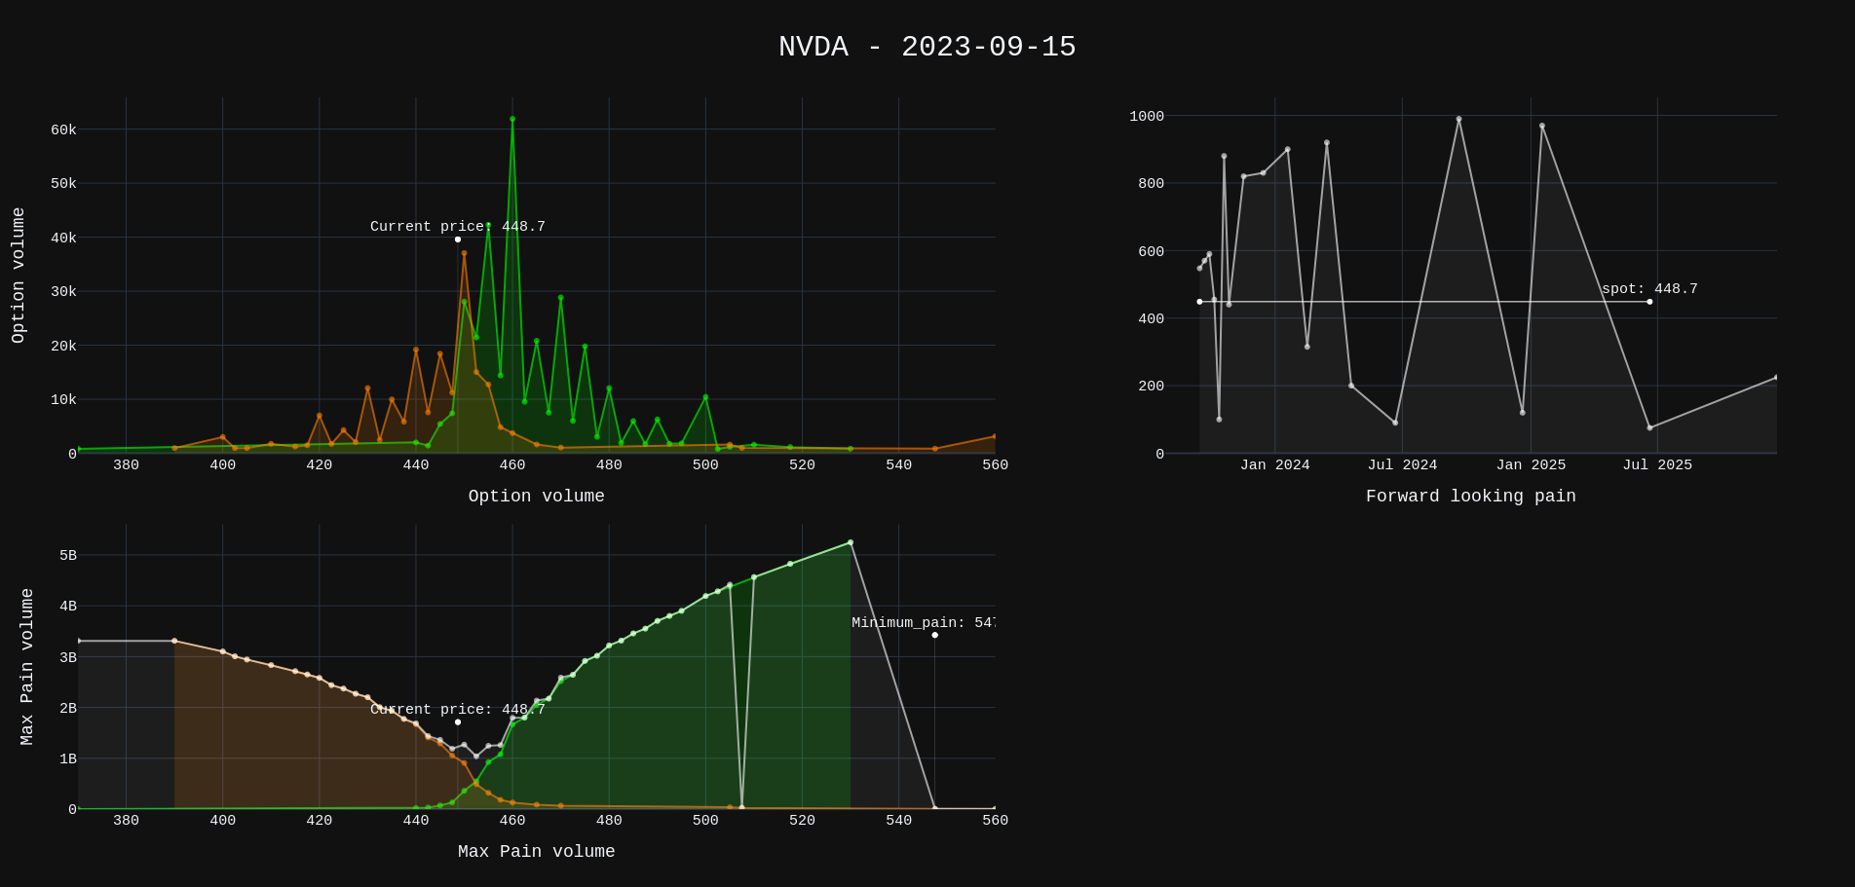1855x887 pixels.
Task: Click the vertical 'Option volume' y-axis title
Action: 18,276
